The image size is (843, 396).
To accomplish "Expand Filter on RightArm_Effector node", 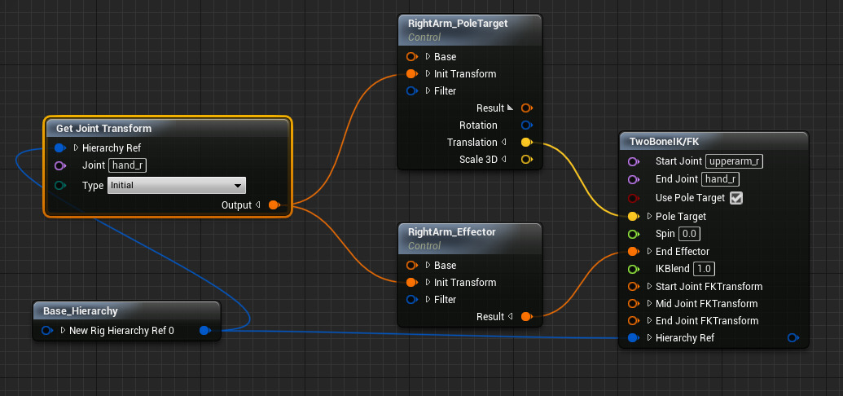I will (x=428, y=299).
